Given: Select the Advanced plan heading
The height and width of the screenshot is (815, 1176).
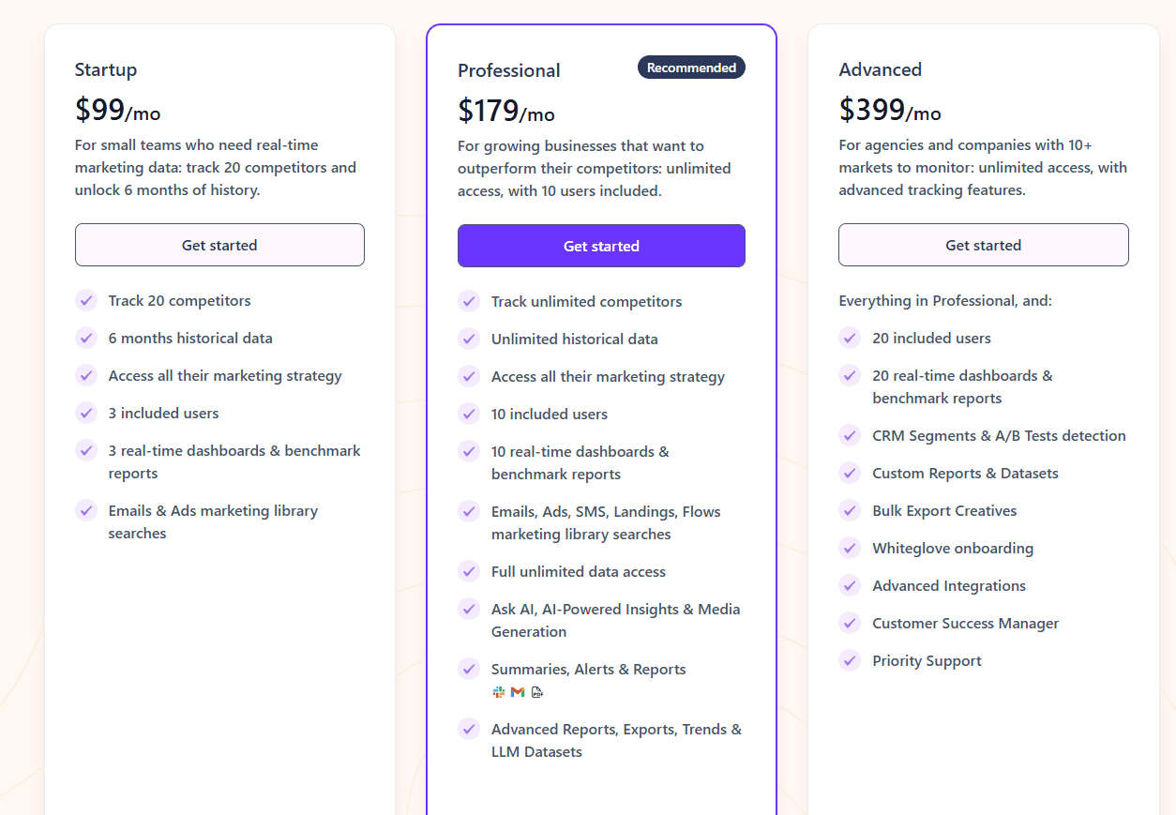Looking at the screenshot, I should click(x=881, y=69).
